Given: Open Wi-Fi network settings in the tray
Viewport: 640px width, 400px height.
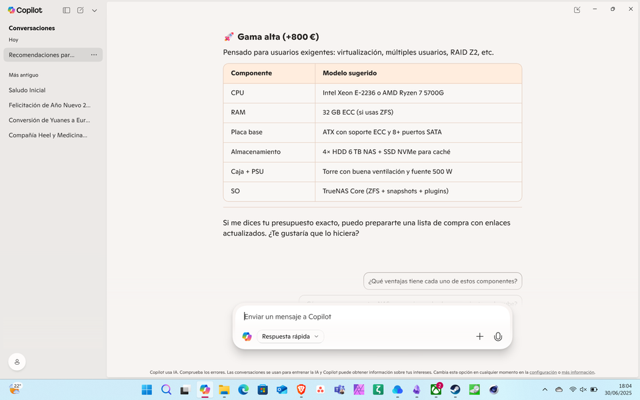Looking at the screenshot, I should [573, 390].
